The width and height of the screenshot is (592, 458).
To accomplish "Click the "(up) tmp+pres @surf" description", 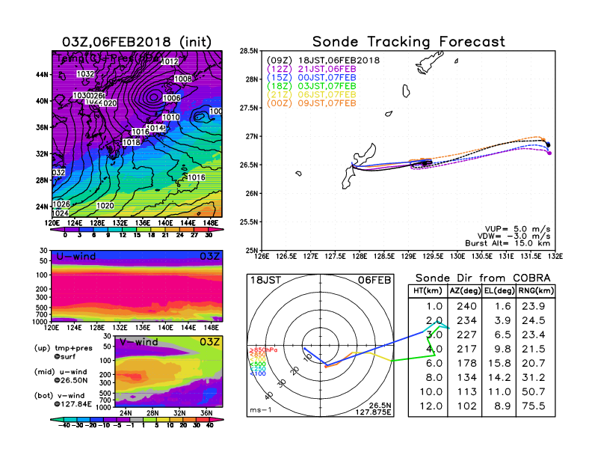I will pyautogui.click(x=63, y=352).
